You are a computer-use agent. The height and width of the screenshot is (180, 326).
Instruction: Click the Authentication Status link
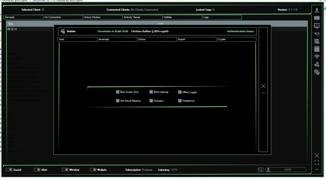click(x=240, y=31)
